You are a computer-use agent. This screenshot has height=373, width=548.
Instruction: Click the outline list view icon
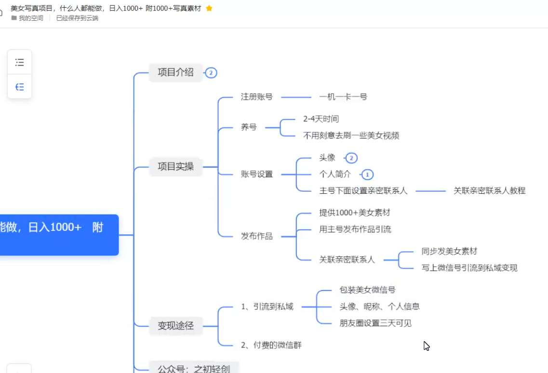pos(20,62)
